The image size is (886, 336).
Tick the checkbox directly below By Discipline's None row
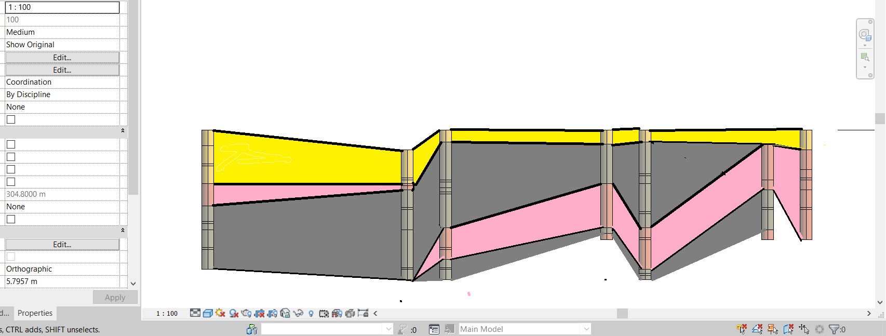(x=11, y=119)
